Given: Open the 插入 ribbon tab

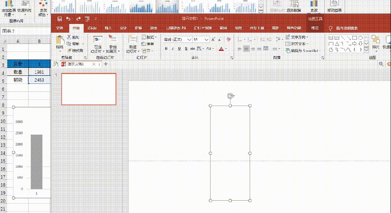Looking at the screenshot, I should tap(108, 28).
